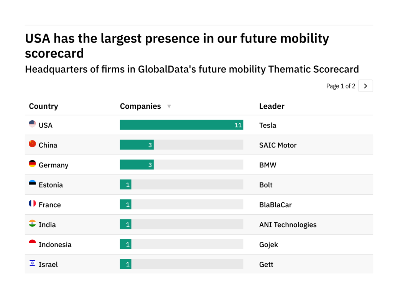Screen dimensions: 398x298
Task: Click the Estonia flag icon
Action: [32, 184]
